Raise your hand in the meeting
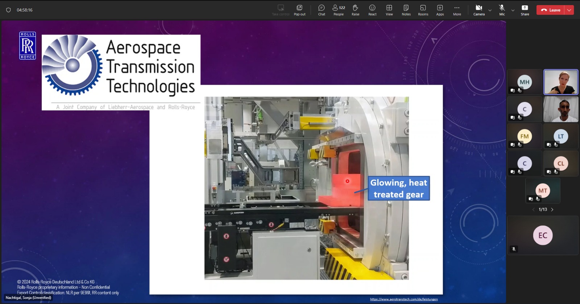The width and height of the screenshot is (580, 304). pos(355,10)
